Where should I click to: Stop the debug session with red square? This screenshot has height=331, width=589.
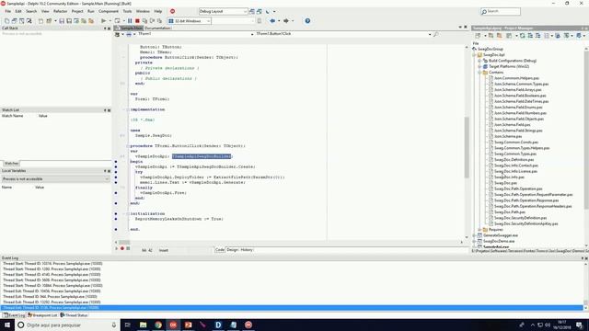coord(137,21)
